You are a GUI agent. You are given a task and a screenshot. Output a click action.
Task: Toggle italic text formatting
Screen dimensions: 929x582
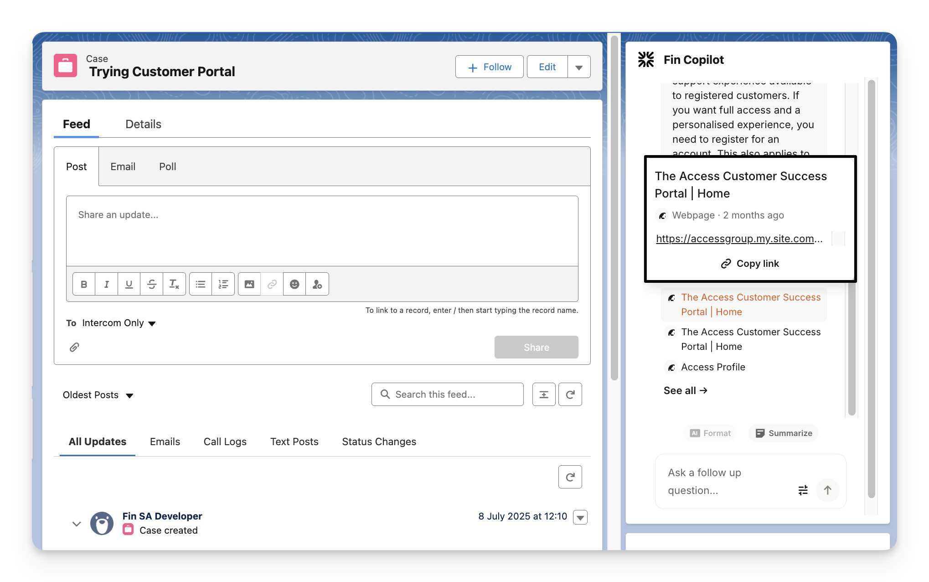coord(106,284)
